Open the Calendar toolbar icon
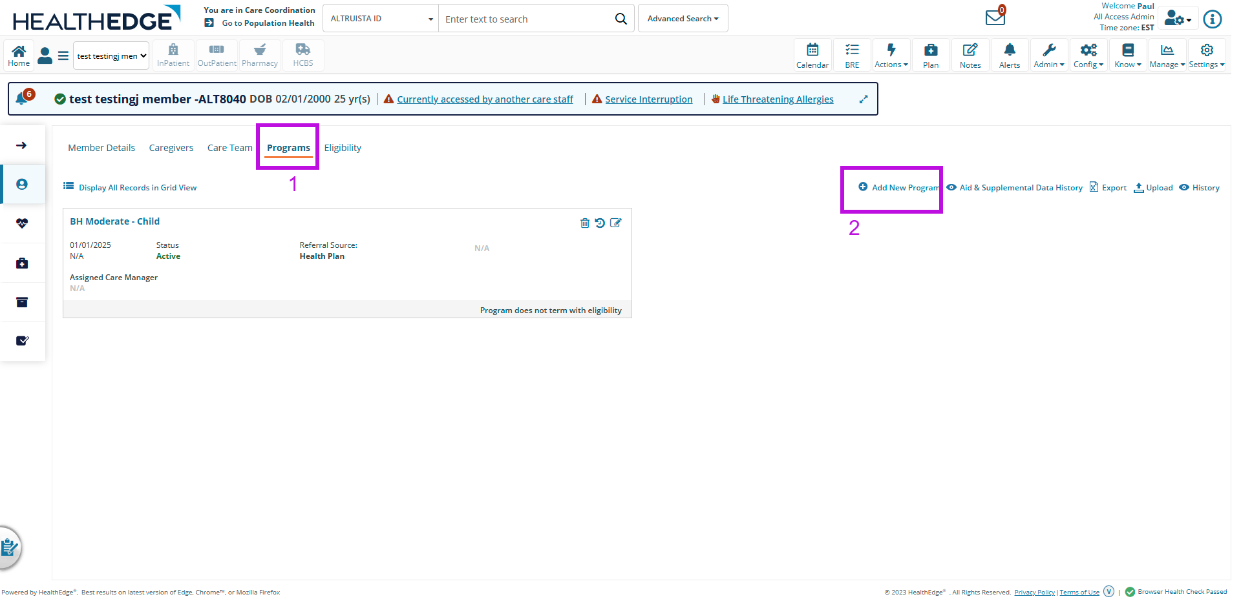This screenshot has height=599, width=1241. 812,56
